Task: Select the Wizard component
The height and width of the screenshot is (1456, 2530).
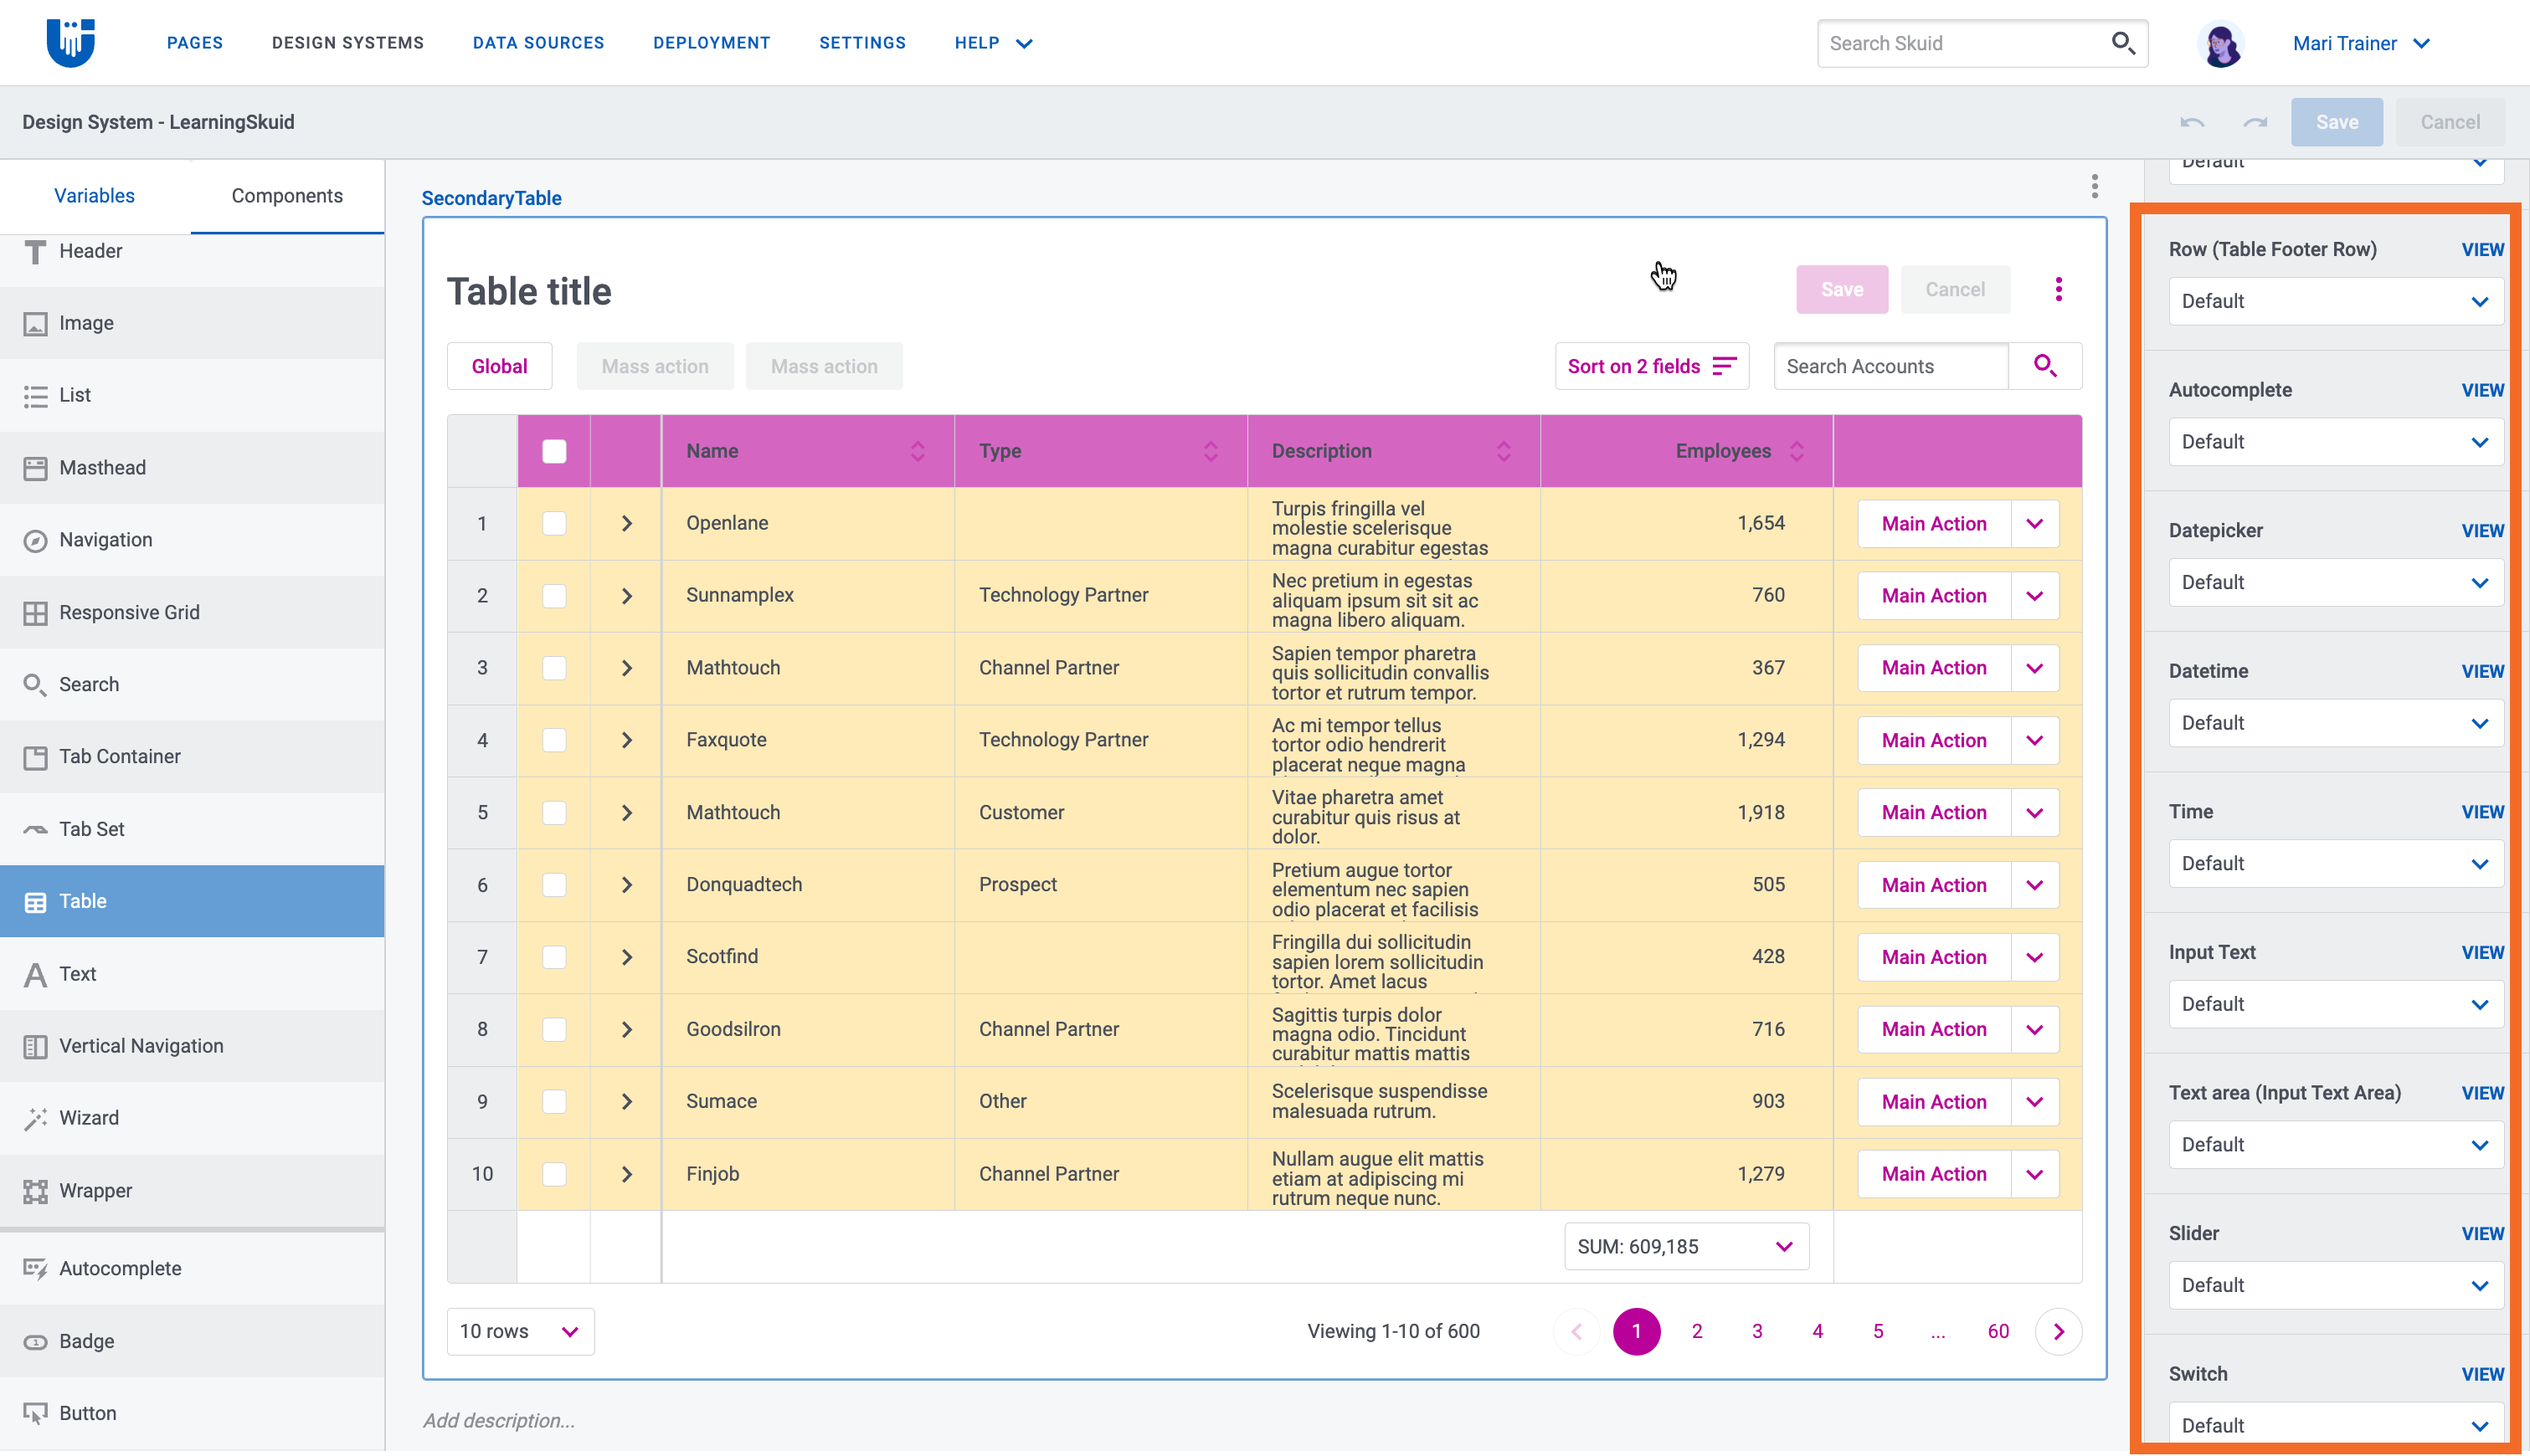Action: (192, 1118)
